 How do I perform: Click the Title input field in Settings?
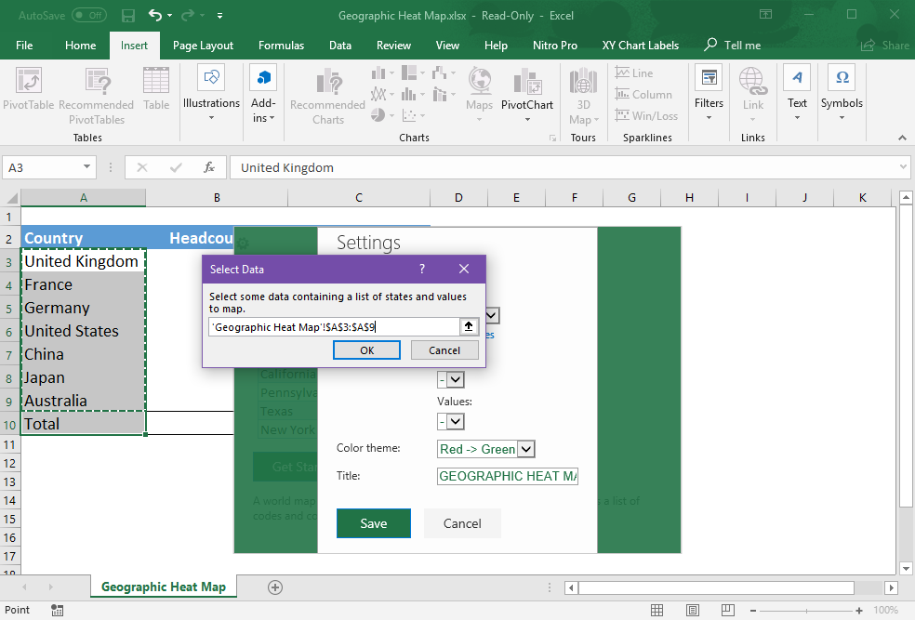507,476
